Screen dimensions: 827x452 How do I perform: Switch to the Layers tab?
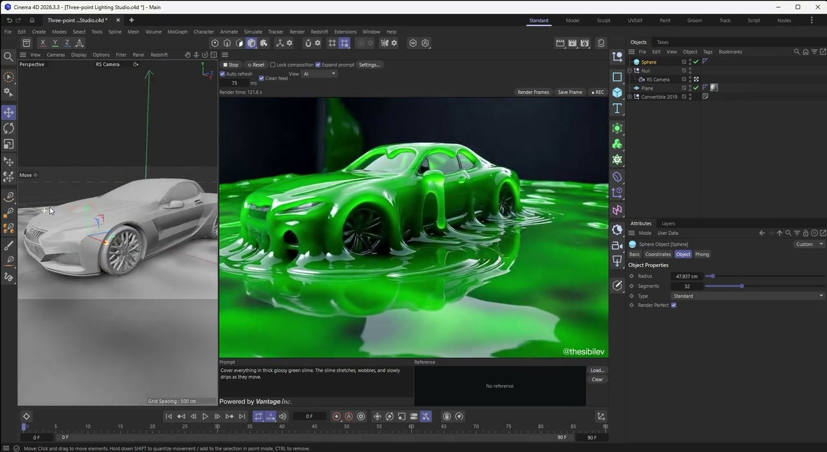coord(668,223)
